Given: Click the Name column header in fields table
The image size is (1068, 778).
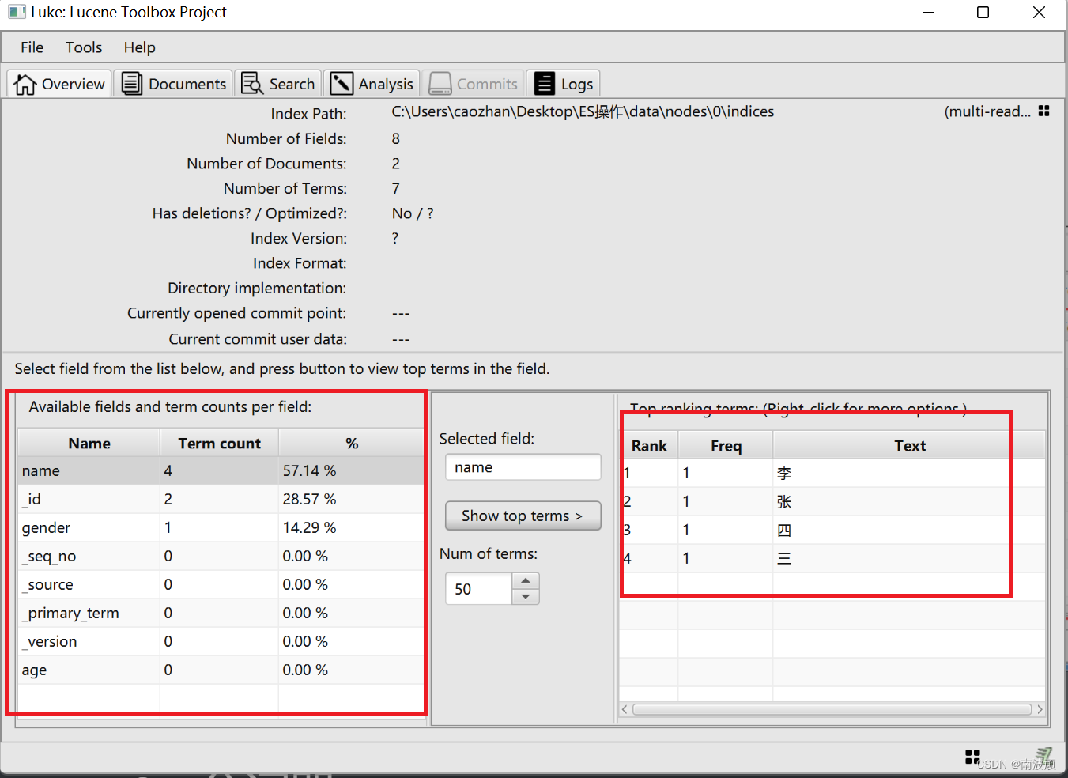Looking at the screenshot, I should click(x=89, y=444).
